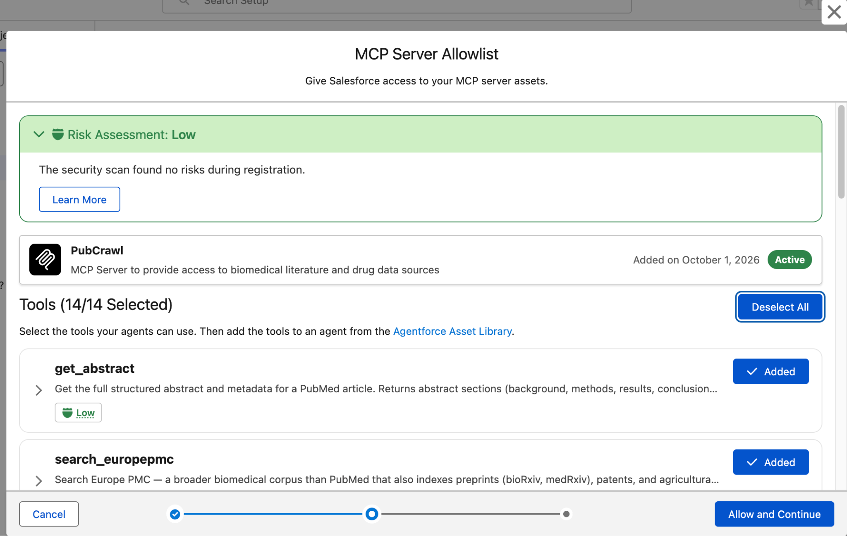Click Allow and Continue
This screenshot has width=847, height=536.
coord(774,514)
